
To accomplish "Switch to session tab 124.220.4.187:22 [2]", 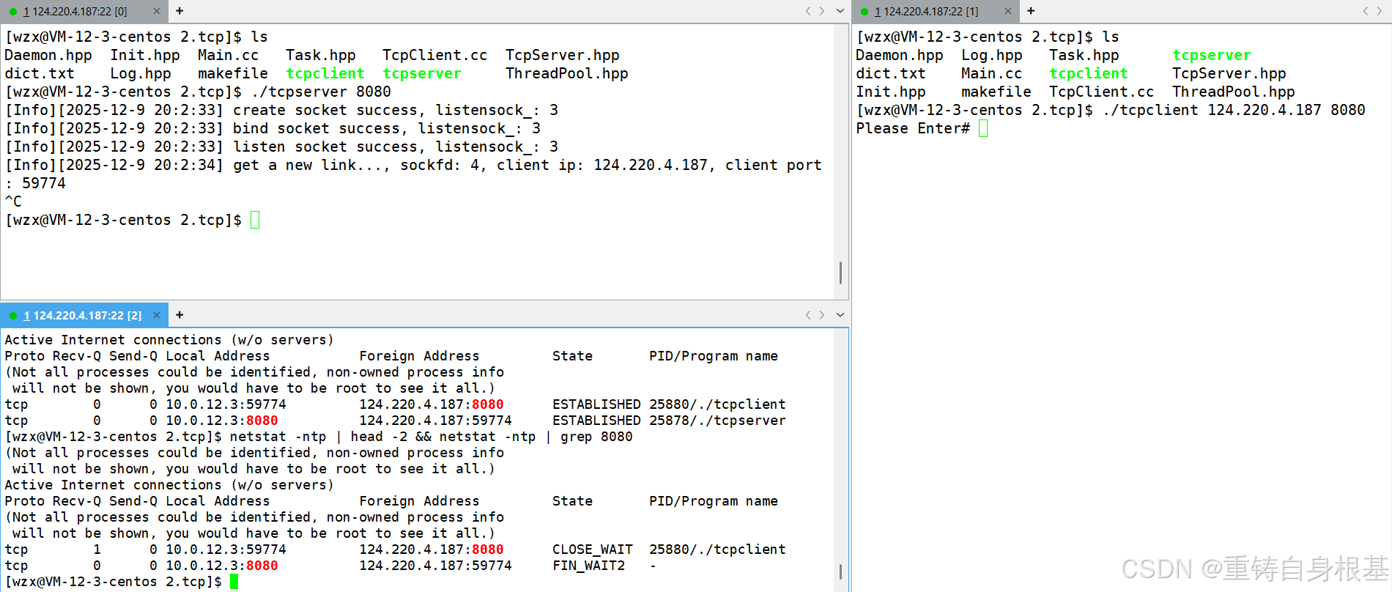I will (x=83, y=316).
